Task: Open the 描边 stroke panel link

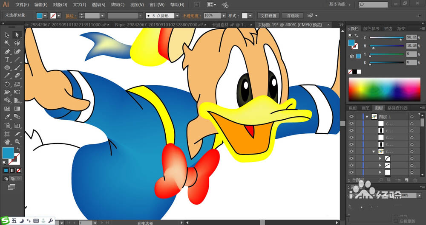Action: pos(71,16)
